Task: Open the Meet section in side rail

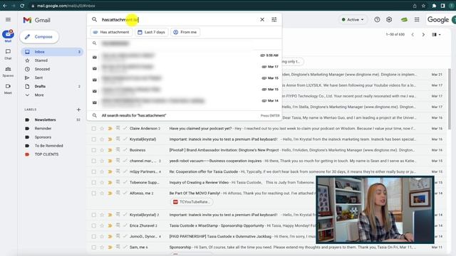Action: pyautogui.click(x=8, y=89)
